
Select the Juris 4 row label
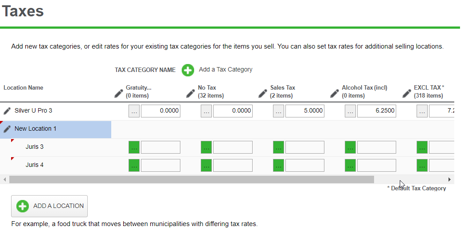click(35, 165)
